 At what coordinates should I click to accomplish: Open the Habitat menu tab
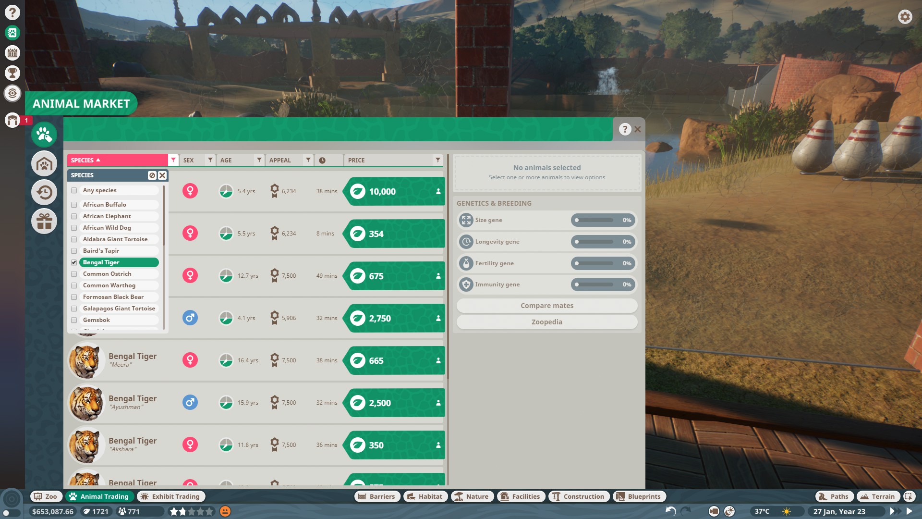pyautogui.click(x=425, y=496)
